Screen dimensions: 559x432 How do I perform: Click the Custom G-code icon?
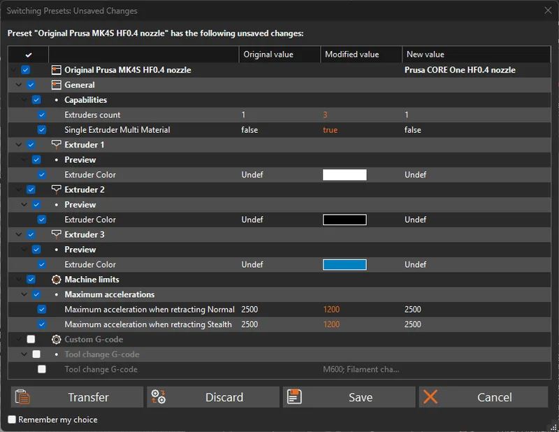(57, 340)
